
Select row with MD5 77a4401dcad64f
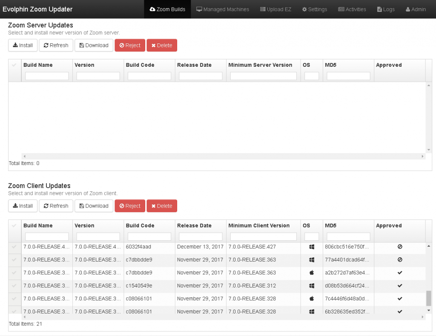tap(14, 259)
